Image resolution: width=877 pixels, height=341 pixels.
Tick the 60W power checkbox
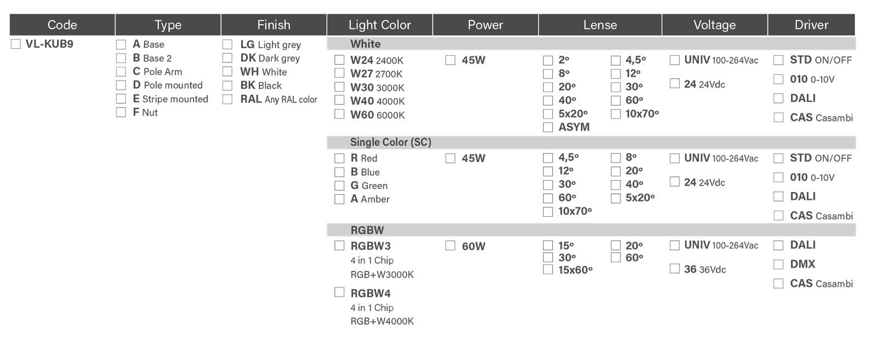pyautogui.click(x=451, y=246)
